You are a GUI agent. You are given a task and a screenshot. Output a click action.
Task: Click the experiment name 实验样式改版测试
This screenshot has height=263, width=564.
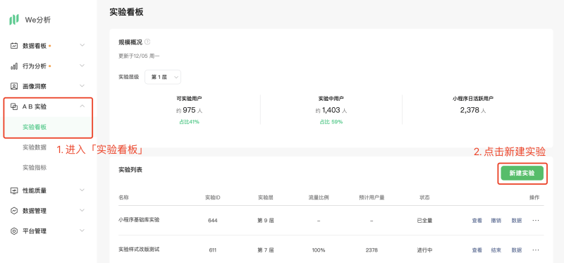pos(139,250)
